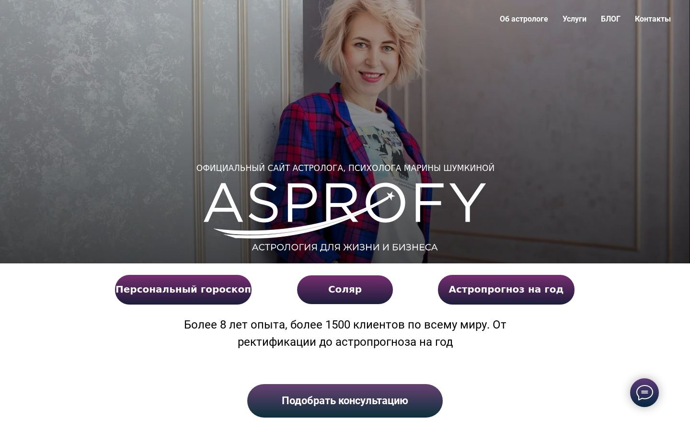Navigate to Контакты

(x=653, y=19)
